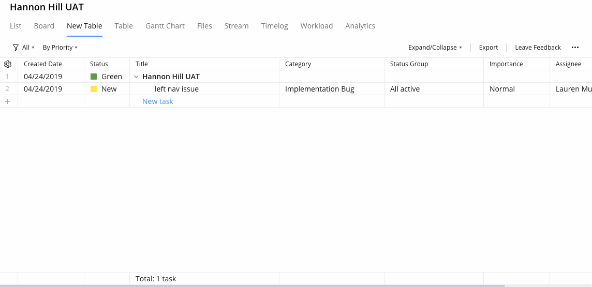
Task: Open the Workload tab
Action: tap(317, 26)
